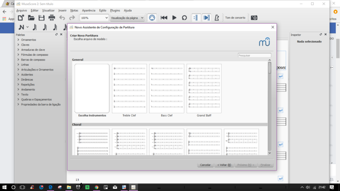Click the Voltar button
340x191 pixels.
[224, 165]
